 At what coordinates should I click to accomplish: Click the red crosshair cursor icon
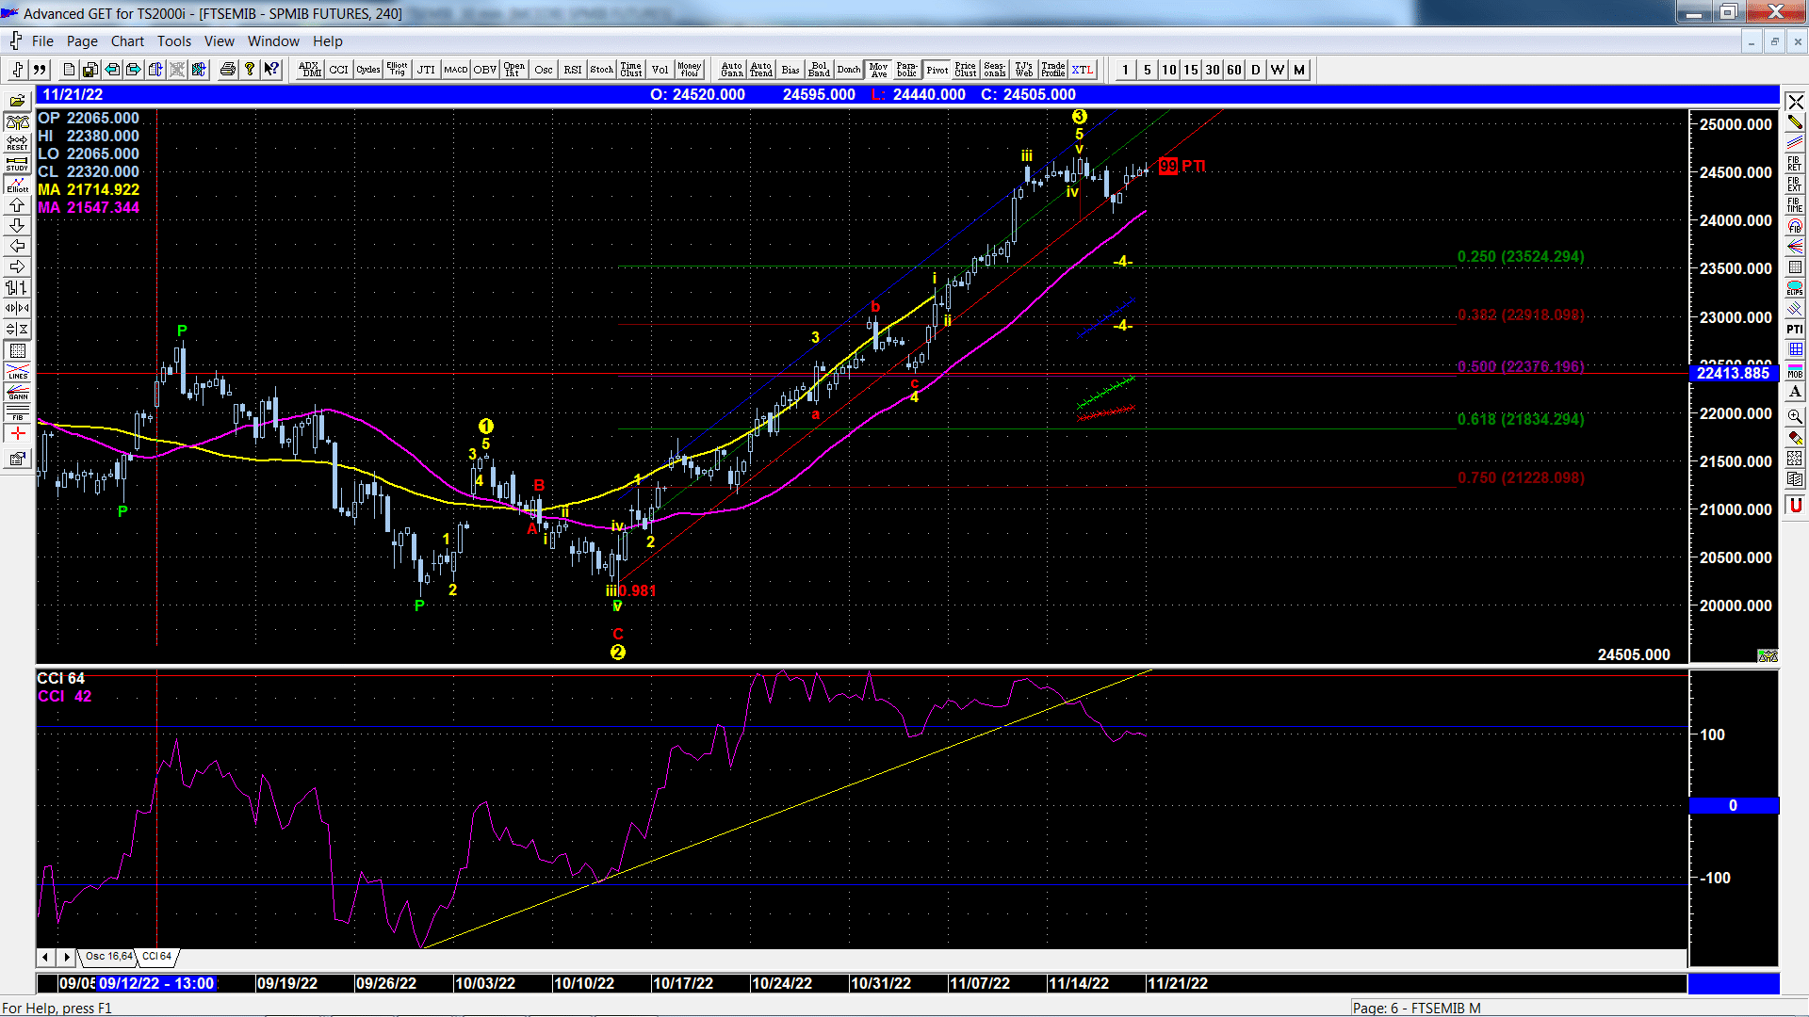click(17, 433)
